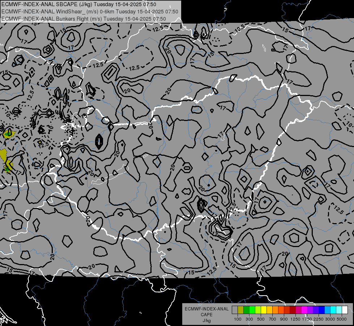Click the bright magenta legend swatch

tap(304, 310)
